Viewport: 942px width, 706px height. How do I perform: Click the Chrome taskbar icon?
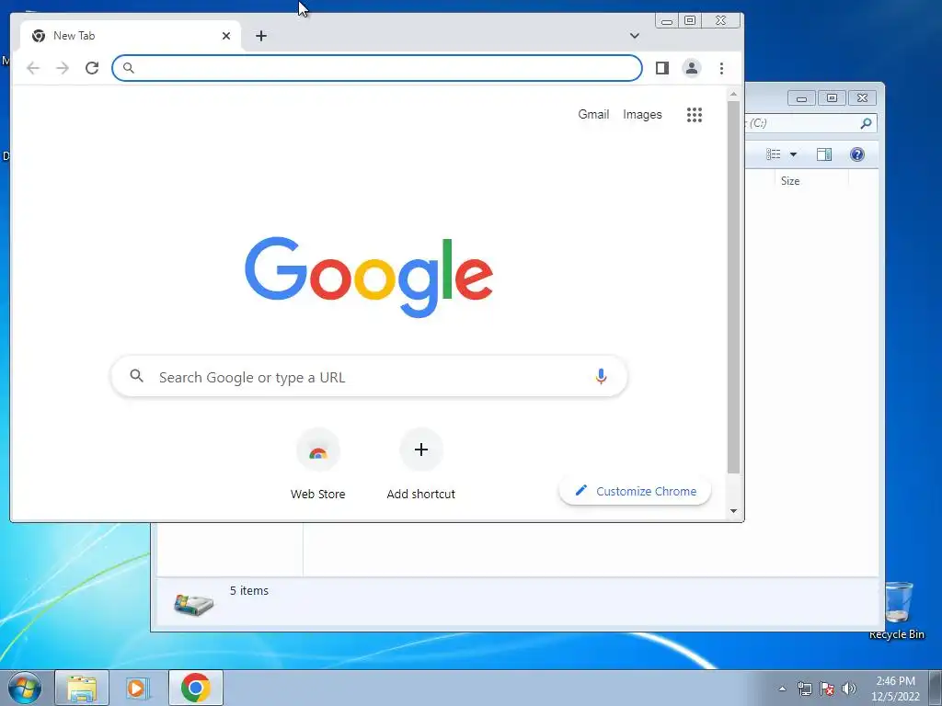point(196,688)
